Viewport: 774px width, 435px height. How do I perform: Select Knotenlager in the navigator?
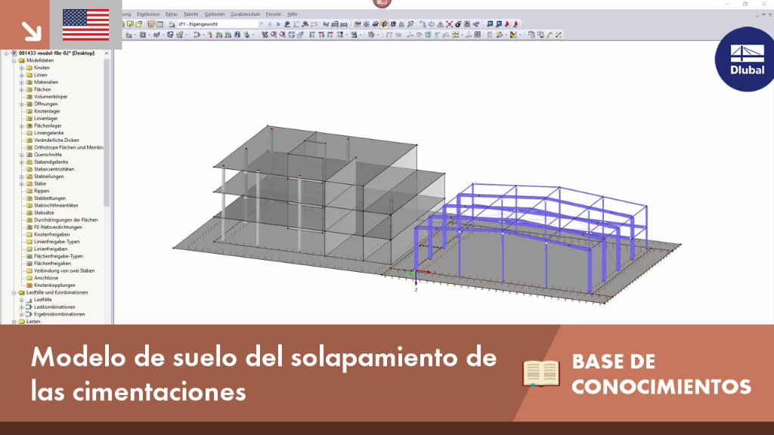click(x=47, y=112)
